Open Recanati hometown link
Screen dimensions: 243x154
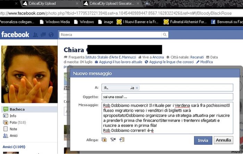197,57
